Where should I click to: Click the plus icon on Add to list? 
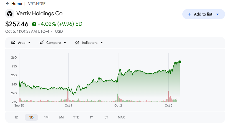(x=189, y=14)
